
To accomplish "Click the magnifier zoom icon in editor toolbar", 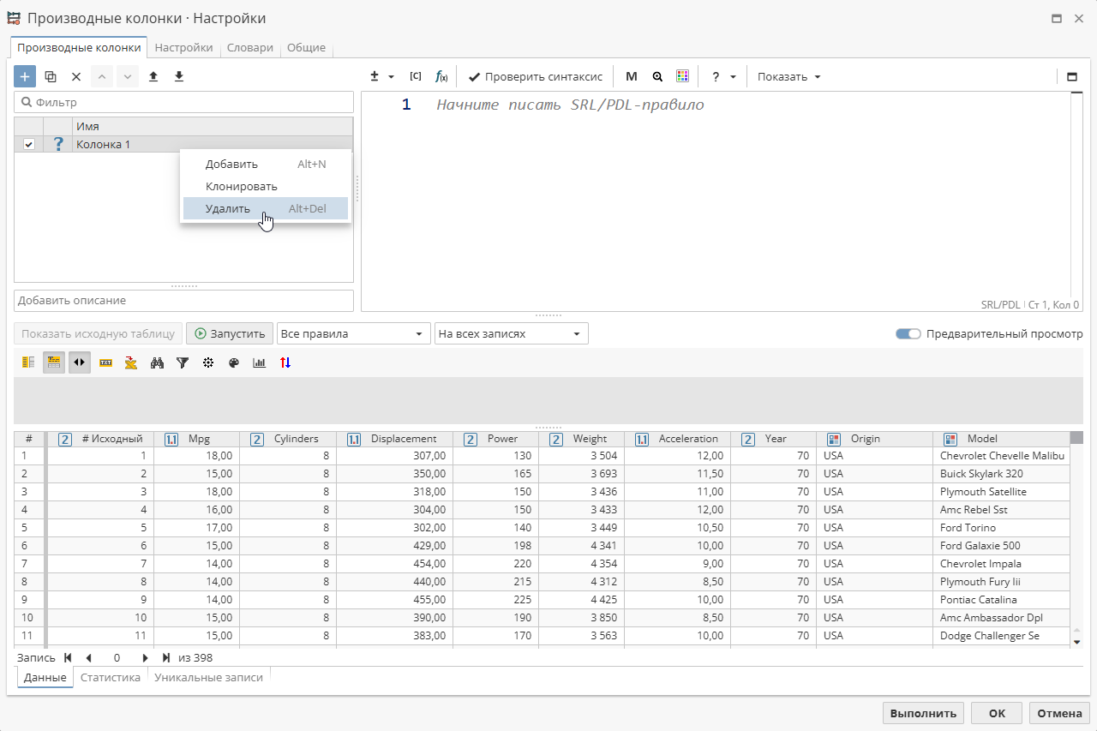I will (x=657, y=76).
